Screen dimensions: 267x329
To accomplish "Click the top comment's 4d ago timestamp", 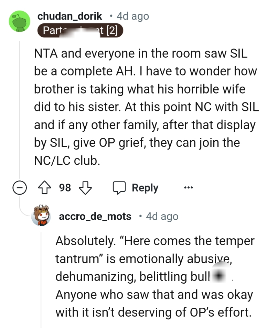I will tap(133, 16).
